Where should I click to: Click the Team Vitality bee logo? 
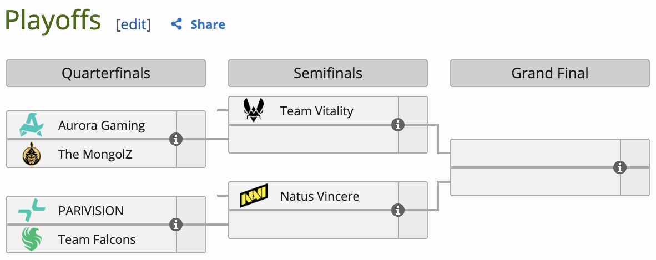point(254,110)
